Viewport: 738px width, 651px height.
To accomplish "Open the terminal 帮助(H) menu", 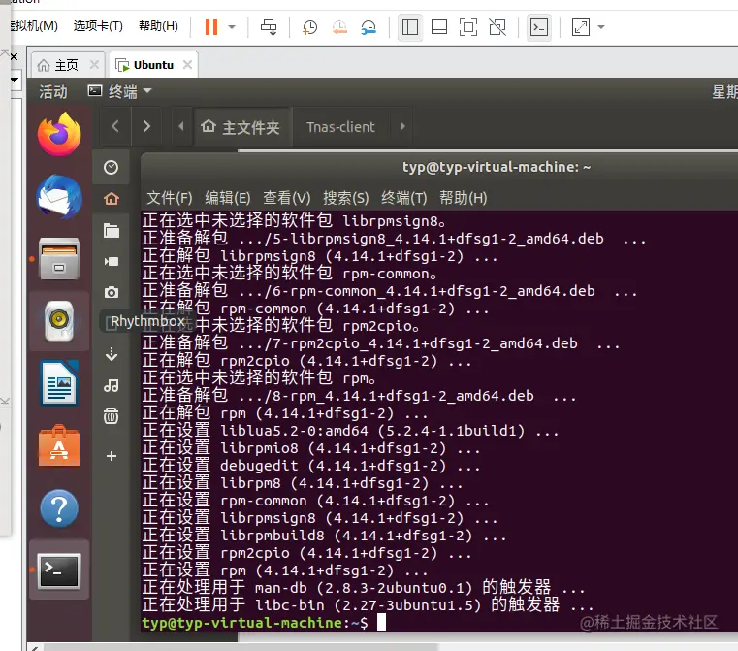I will pos(464,198).
